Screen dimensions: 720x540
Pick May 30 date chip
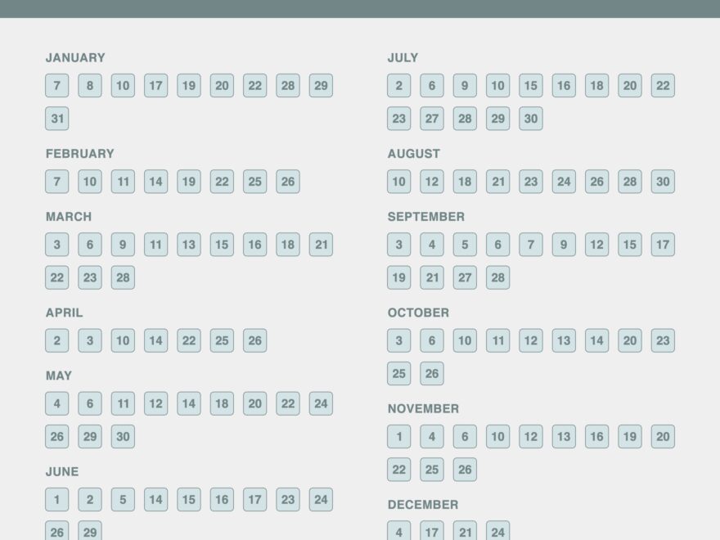(123, 436)
